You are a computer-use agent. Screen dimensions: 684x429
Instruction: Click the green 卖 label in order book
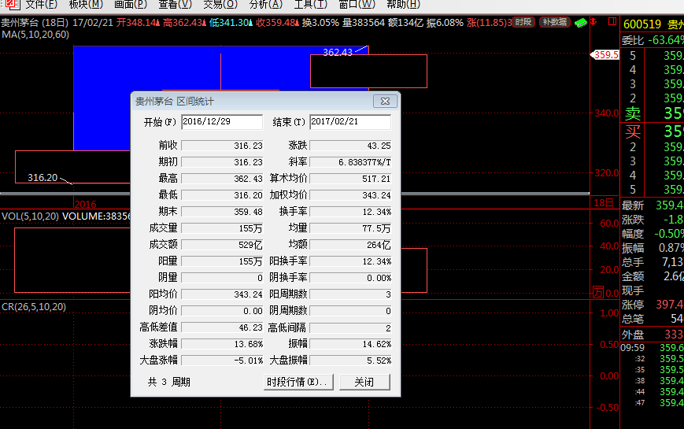(x=633, y=113)
